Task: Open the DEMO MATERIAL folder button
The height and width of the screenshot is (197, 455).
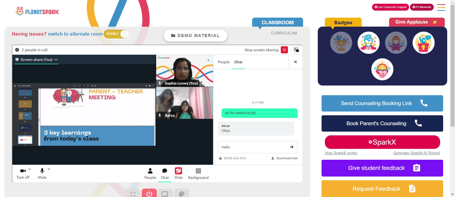Action: (x=195, y=35)
